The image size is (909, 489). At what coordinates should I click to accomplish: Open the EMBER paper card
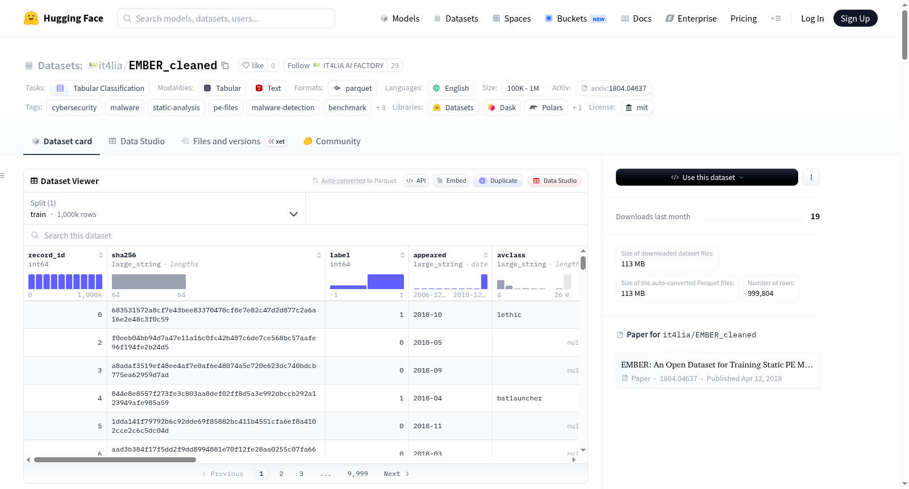(718, 371)
